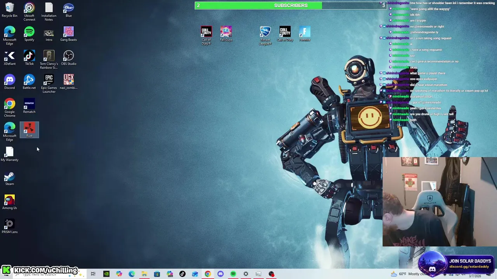Select the Fortnite desktop icon
Screen dimensions: 497x279
tap(305, 34)
